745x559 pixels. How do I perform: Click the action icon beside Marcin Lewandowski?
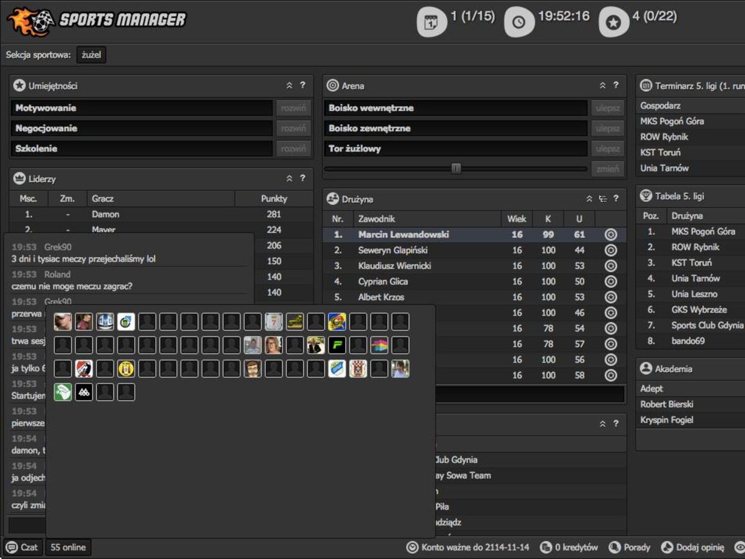click(611, 235)
